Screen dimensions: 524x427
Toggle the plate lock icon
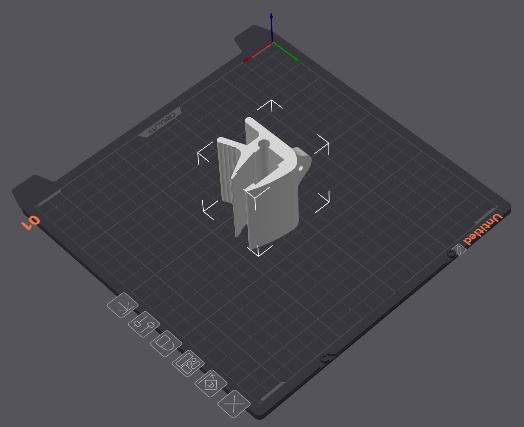(166, 343)
